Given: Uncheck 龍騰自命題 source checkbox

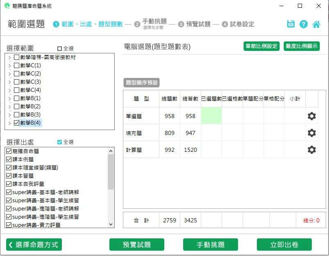Looking at the screenshot, I should click(9, 151).
